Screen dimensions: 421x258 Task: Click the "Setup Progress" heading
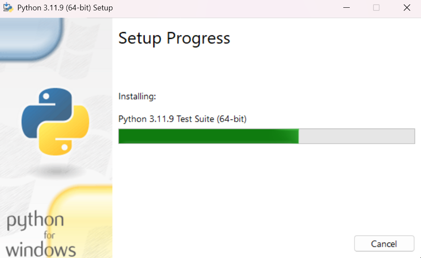(174, 38)
